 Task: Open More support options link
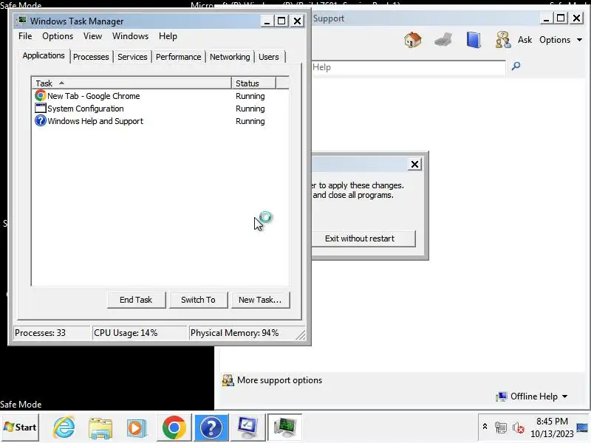coord(280,380)
